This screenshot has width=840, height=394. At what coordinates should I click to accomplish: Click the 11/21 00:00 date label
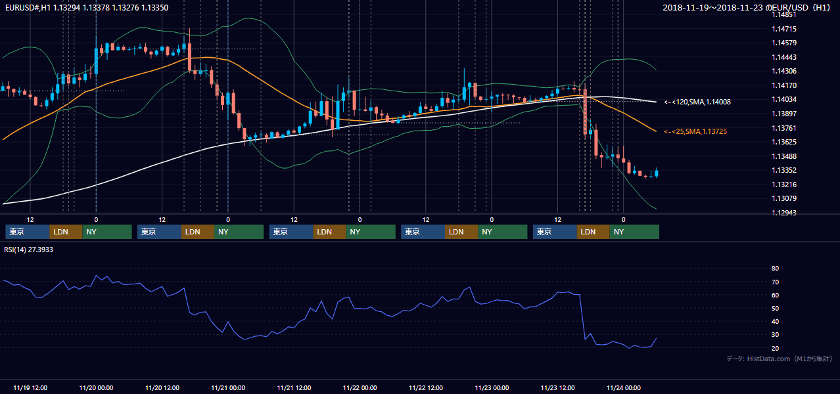pyautogui.click(x=228, y=387)
